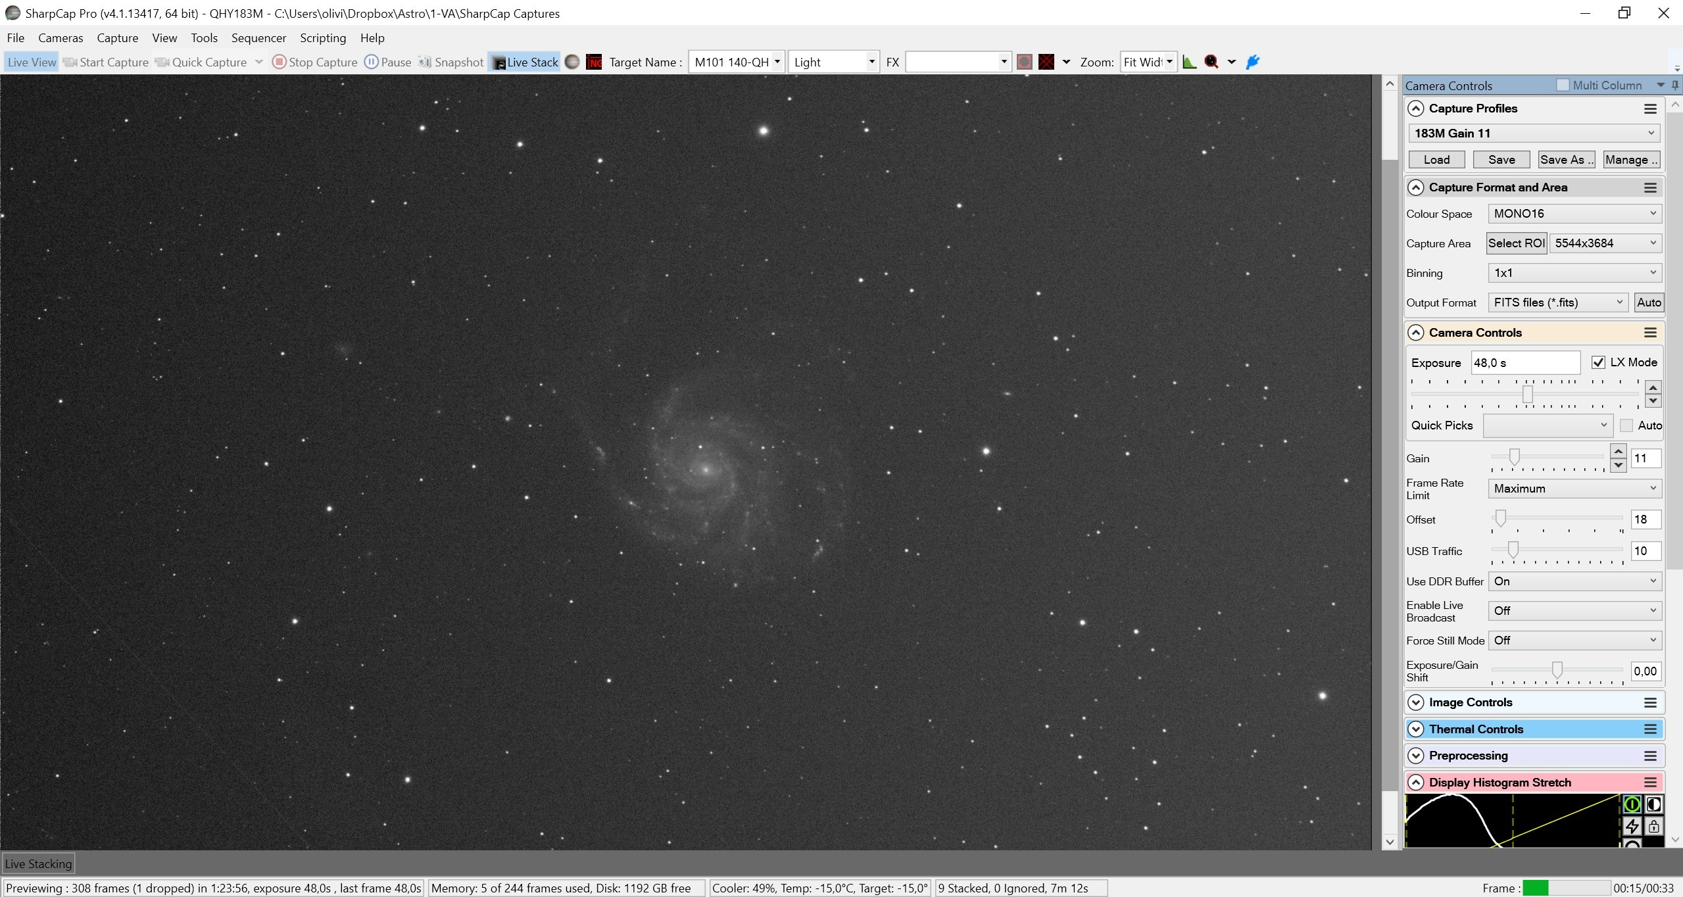The height and width of the screenshot is (897, 1683).
Task: Open the Colour Space MONO16 dropdown
Action: (1574, 214)
